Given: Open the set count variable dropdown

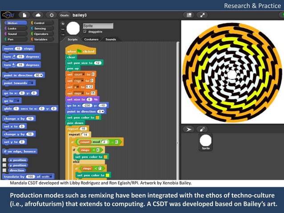Looking at the screenshot, I should (x=83, y=74).
